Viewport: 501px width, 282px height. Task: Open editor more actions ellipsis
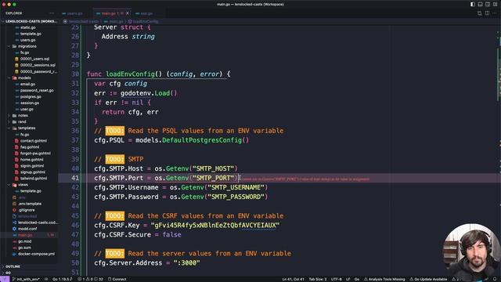[x=494, y=13]
